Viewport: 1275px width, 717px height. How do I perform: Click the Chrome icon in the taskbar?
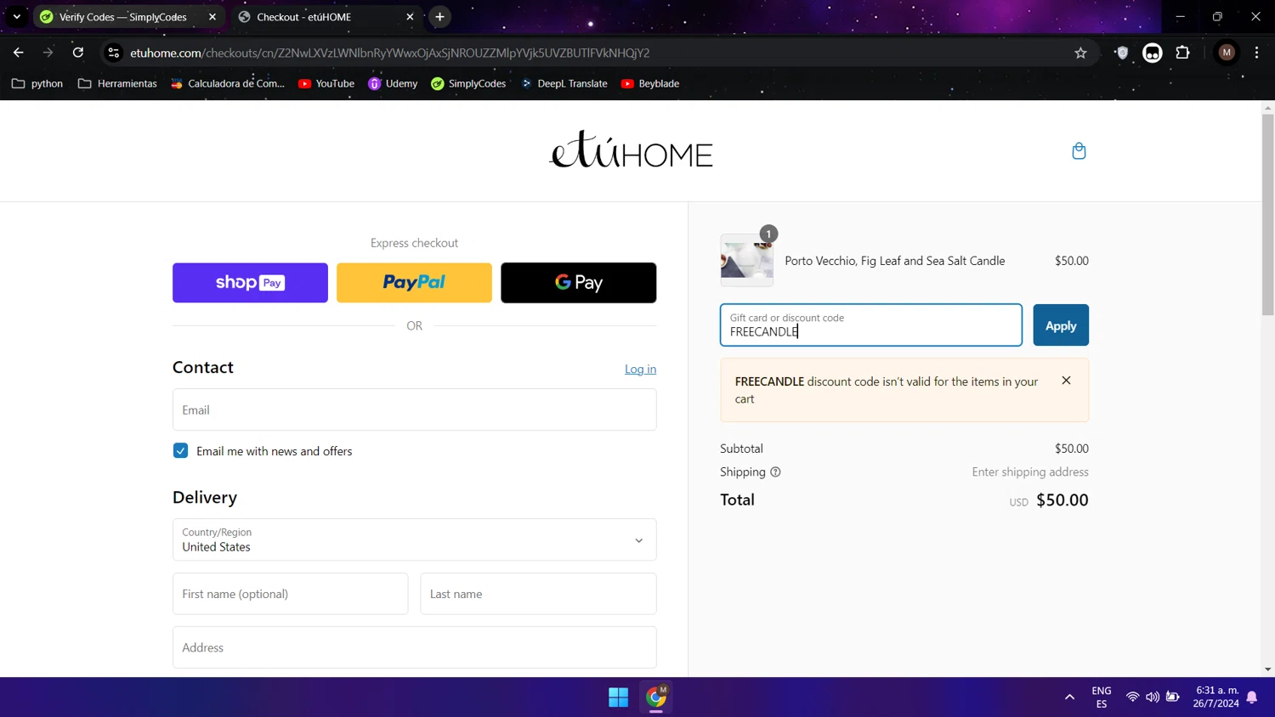[x=656, y=697]
